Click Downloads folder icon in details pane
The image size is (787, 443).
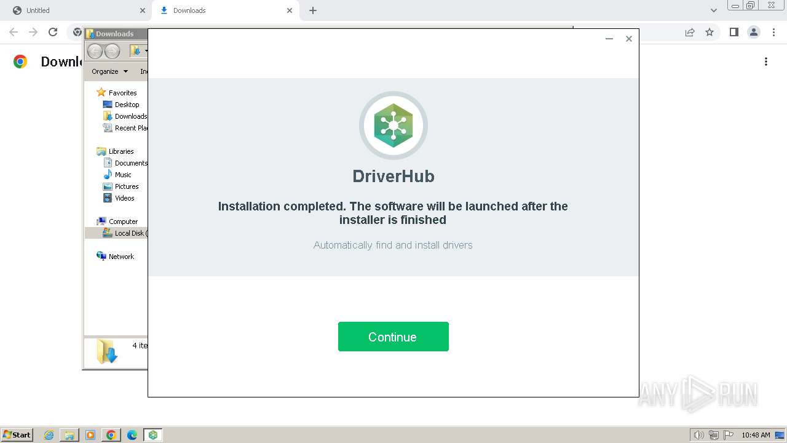(x=106, y=351)
